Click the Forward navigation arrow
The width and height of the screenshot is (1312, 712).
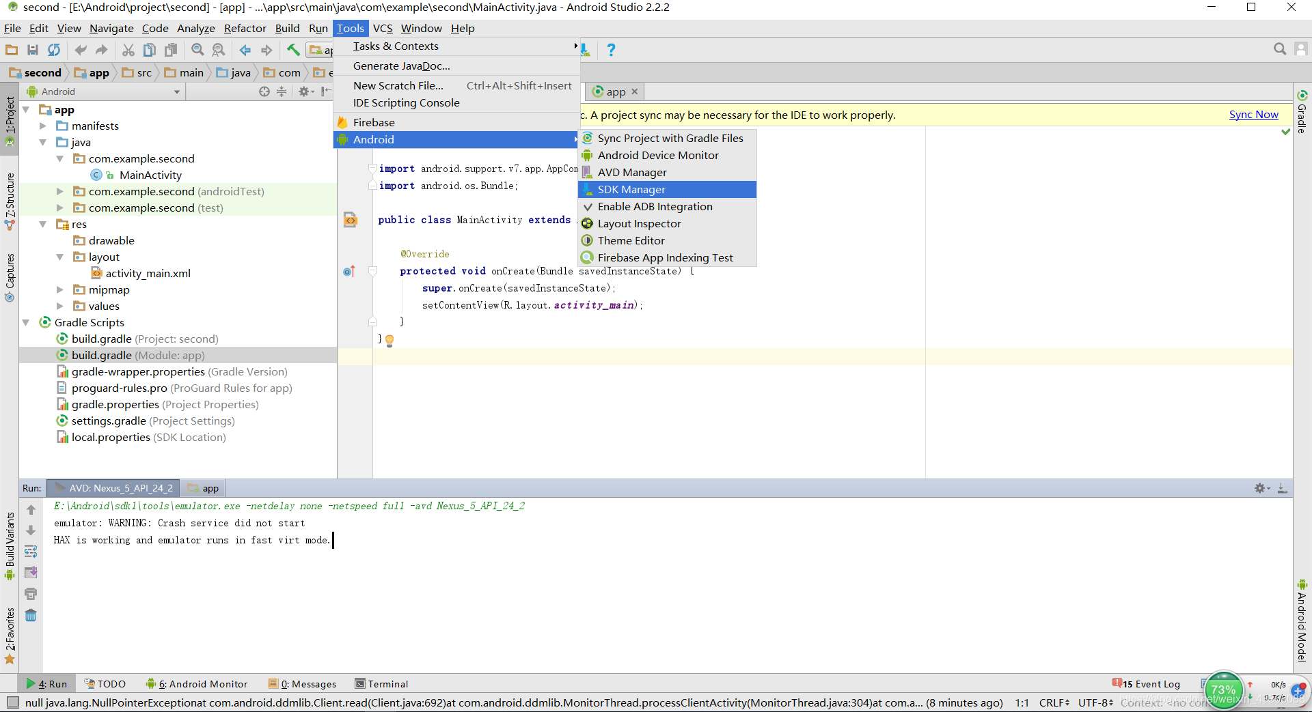tap(266, 50)
